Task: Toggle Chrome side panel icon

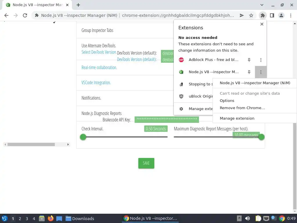Action: pyautogui.click(x=272, y=15)
